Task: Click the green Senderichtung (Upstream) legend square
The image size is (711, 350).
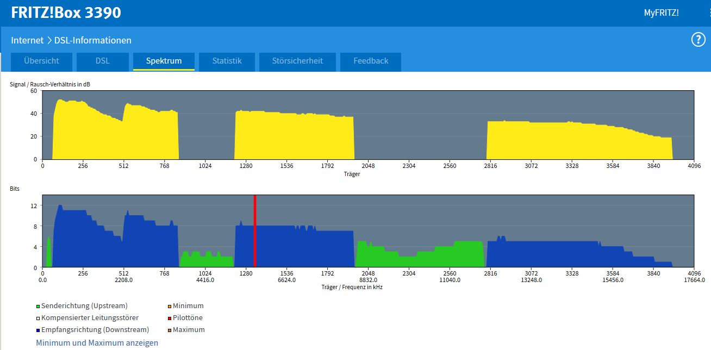Action: (38, 307)
